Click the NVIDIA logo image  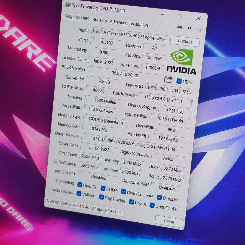[182, 62]
